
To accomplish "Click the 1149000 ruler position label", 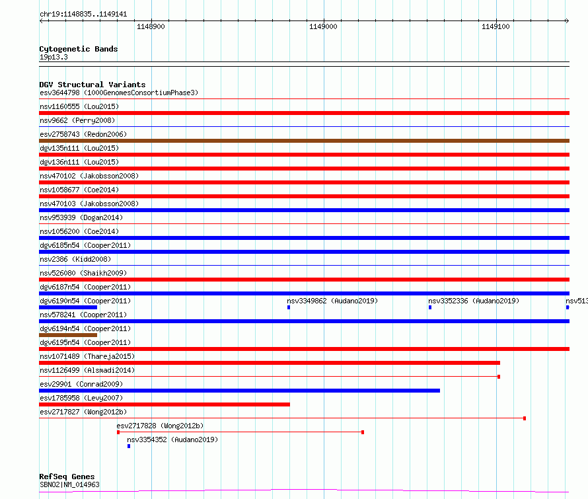I will [x=323, y=26].
